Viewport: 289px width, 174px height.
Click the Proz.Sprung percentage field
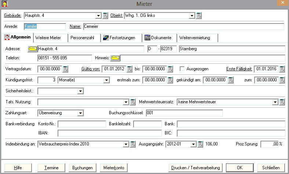coord(270,144)
